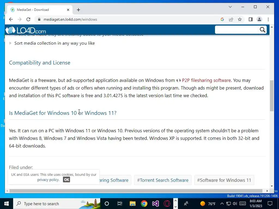Select the MediaGet - Download tab
Viewport: 279px width, 209px height.
(40, 10)
